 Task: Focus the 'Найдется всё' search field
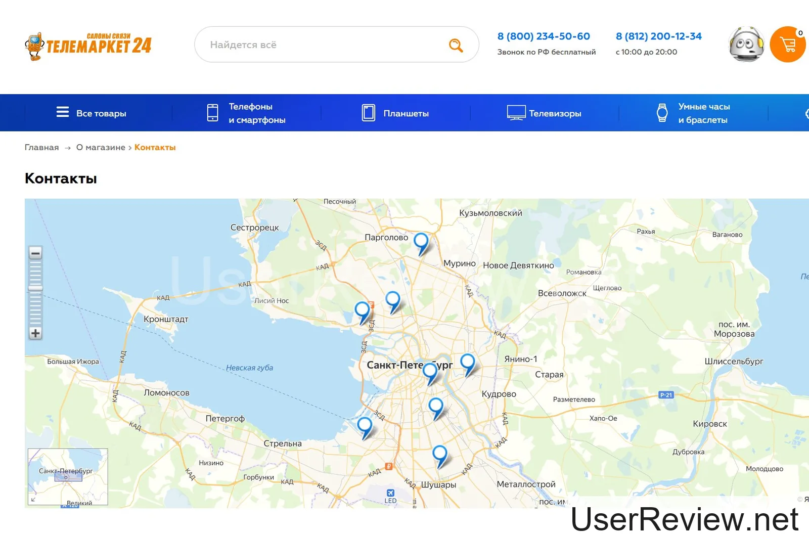(324, 45)
